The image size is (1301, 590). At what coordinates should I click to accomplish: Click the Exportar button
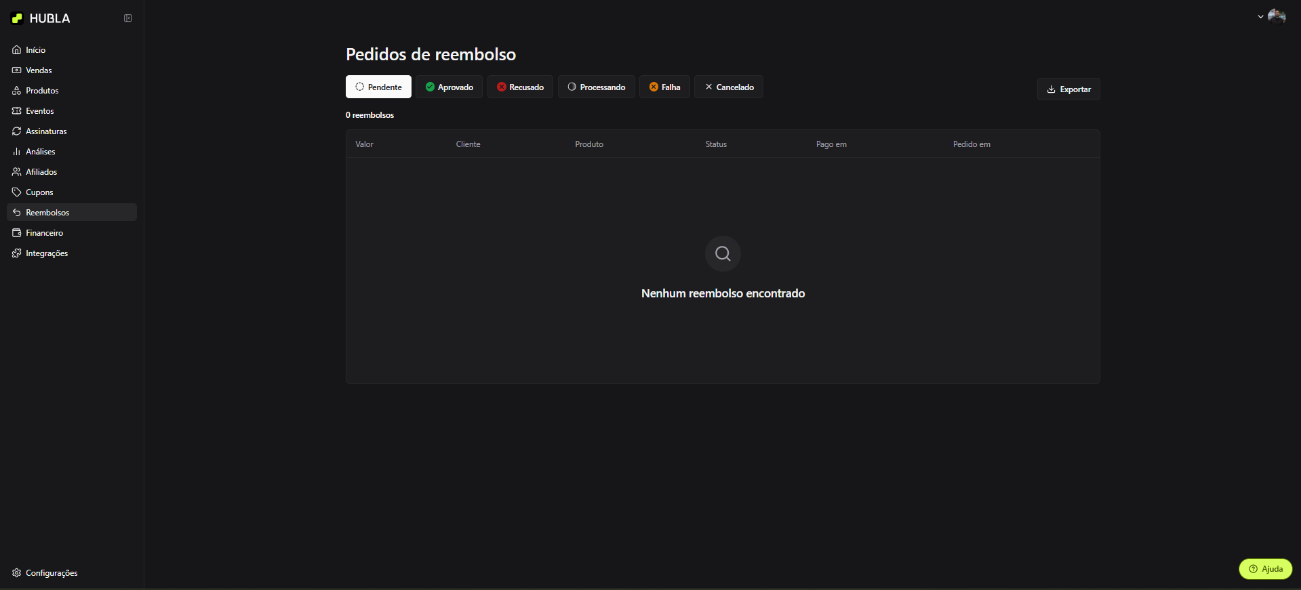(x=1068, y=89)
